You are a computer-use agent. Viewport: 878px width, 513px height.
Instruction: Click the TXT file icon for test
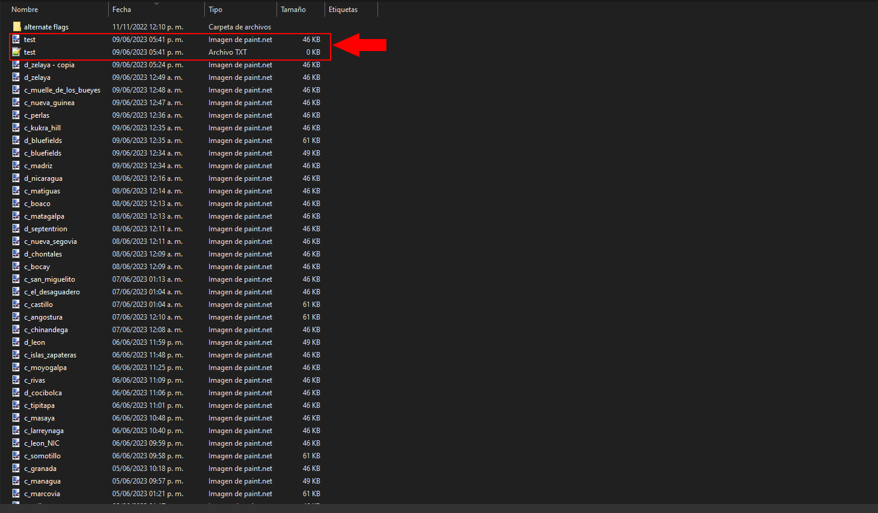[16, 52]
